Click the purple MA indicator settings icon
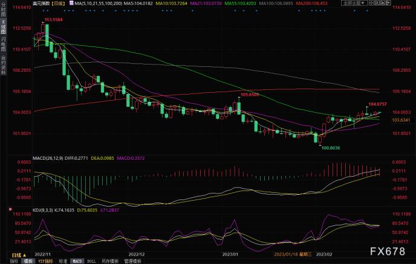416x264 pixels. [x=71, y=3]
